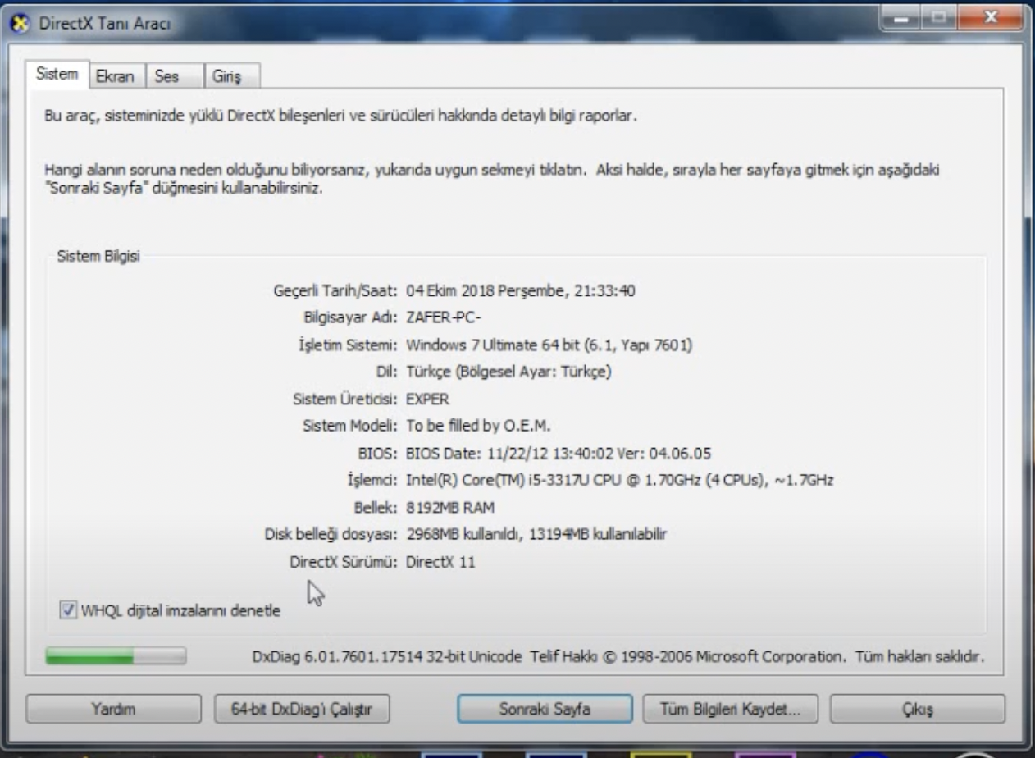Click the Sistem Modeli label
This screenshot has width=1035, height=758.
point(351,426)
